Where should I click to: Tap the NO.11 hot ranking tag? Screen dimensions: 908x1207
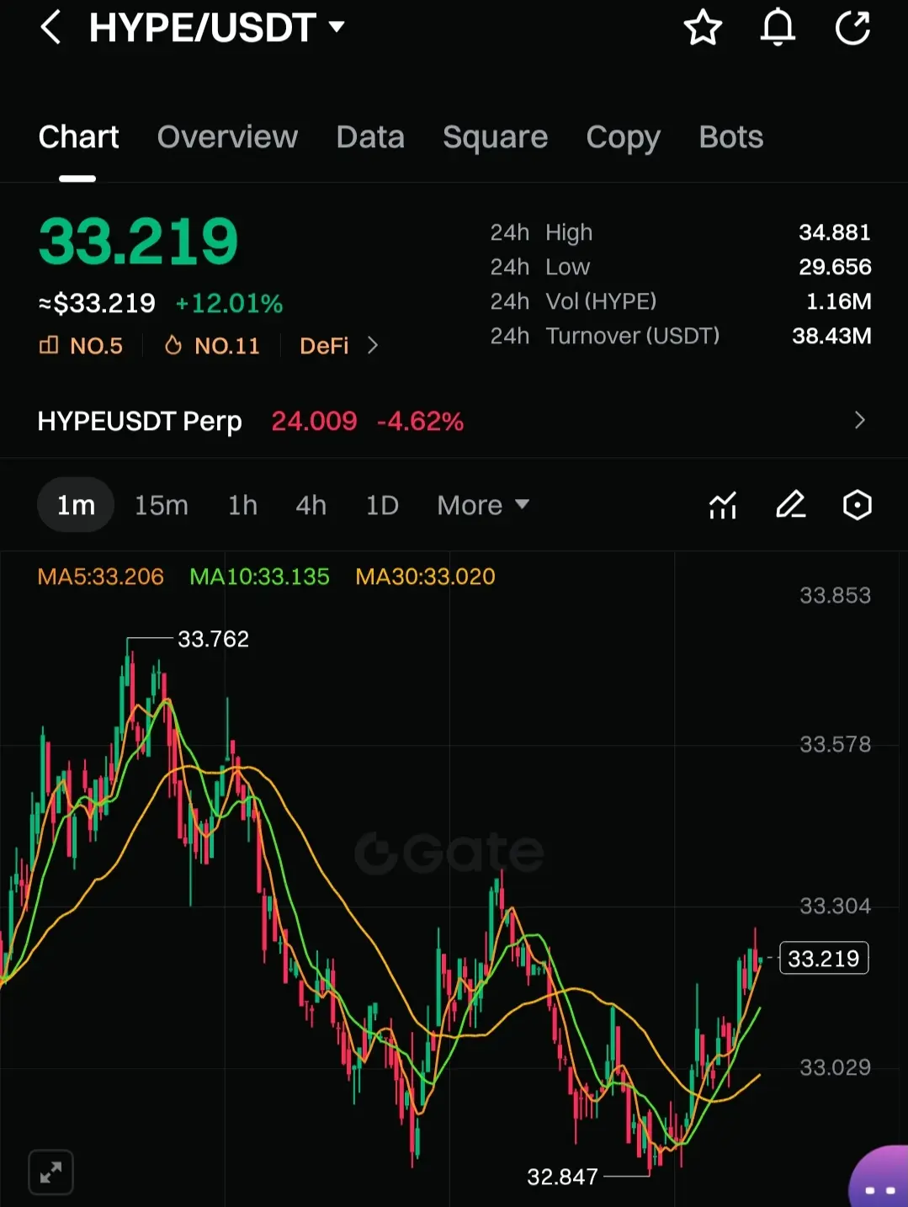click(x=212, y=346)
